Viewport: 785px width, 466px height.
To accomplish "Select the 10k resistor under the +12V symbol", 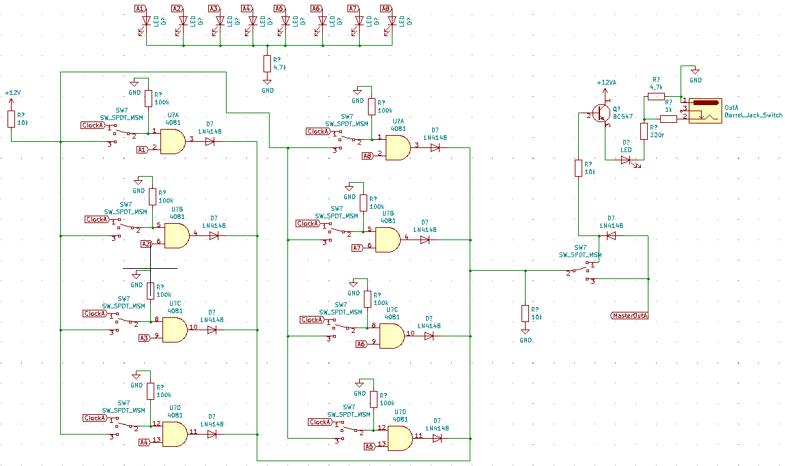I will tap(12, 119).
